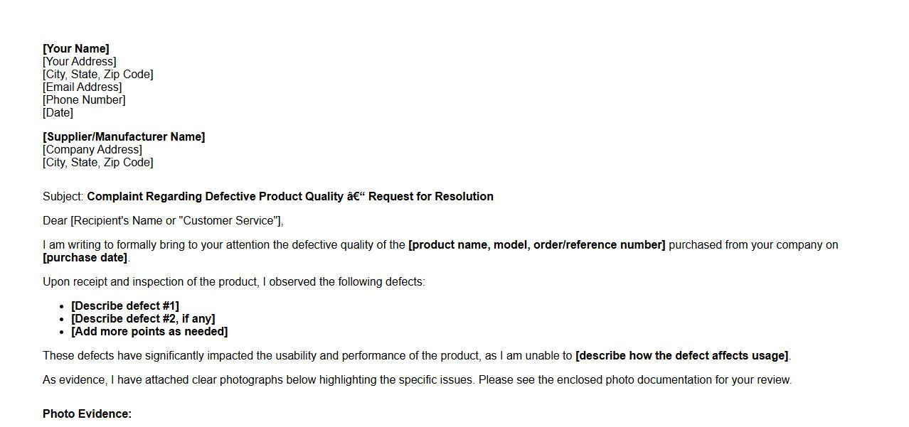Click the [Your Address] placeholder line
Screen dimensions: 909x427
(79, 61)
